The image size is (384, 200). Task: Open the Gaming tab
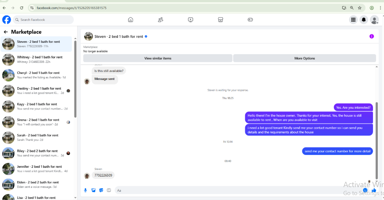pyautogui.click(x=250, y=20)
